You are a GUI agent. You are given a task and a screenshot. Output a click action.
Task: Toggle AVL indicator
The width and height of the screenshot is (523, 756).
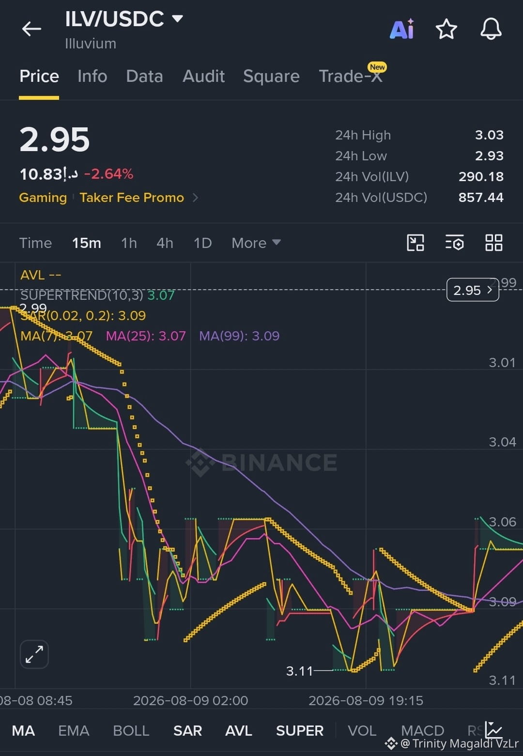point(238,730)
